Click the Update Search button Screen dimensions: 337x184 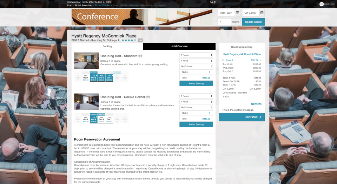(253, 22)
